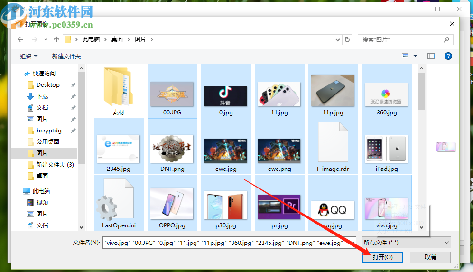Select the pr.jpg thumbnail
The image size is (473, 272).
279,207
